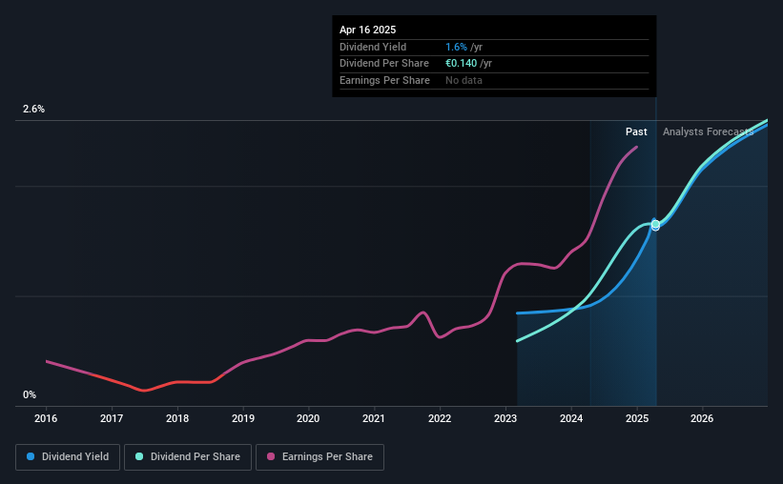Screen dimensions: 783x484
Task: Click the 2022 x-axis label
Action: pyautogui.click(x=440, y=418)
